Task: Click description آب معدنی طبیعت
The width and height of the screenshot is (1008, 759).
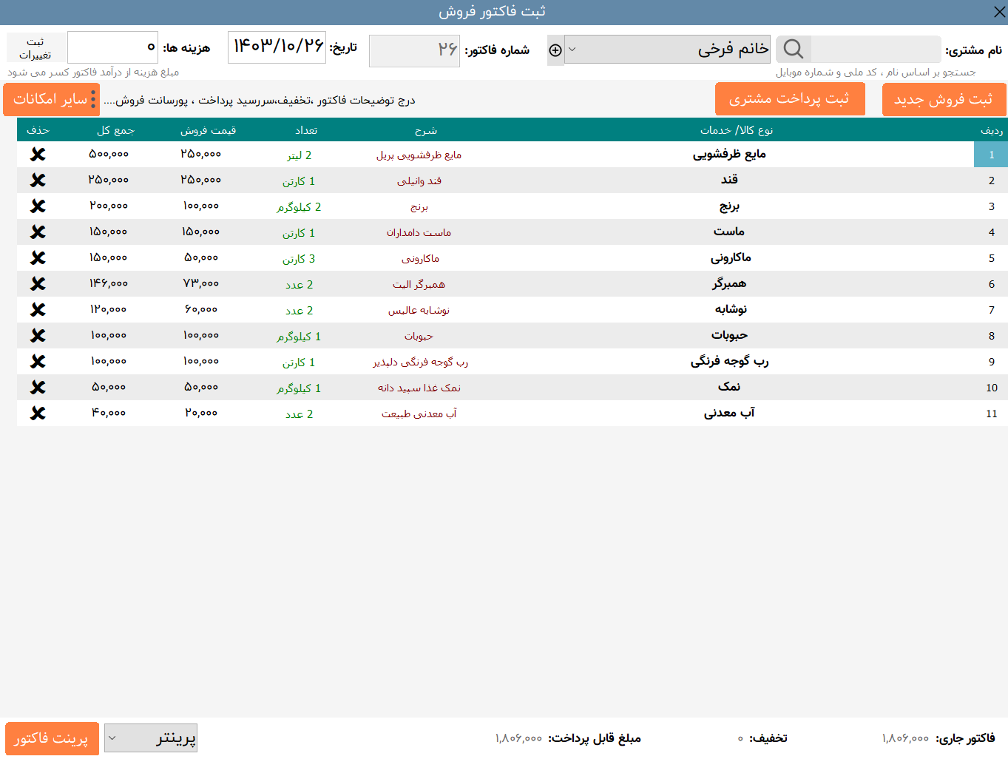Action: click(419, 414)
